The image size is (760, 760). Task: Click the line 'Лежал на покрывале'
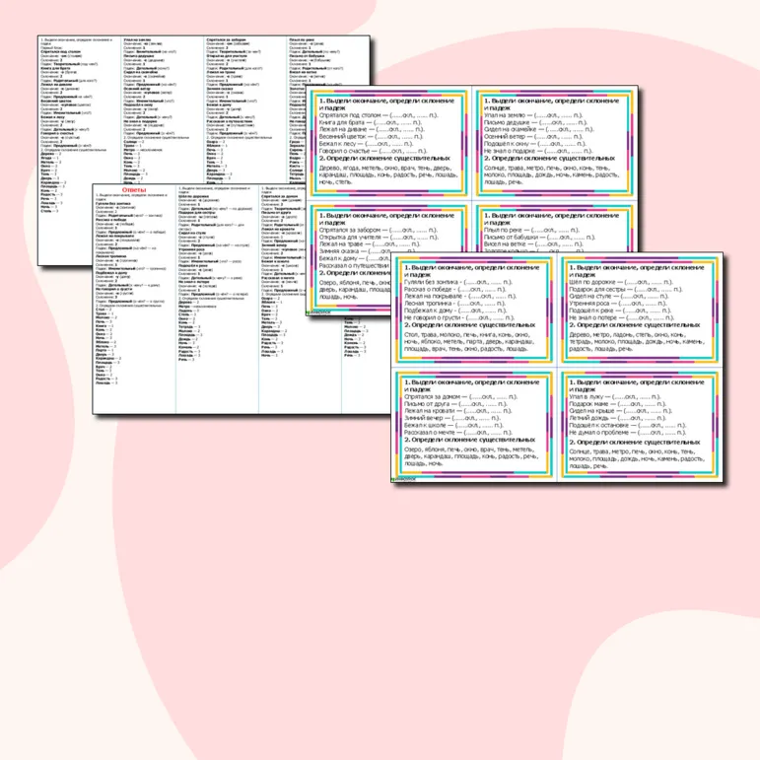460,296
